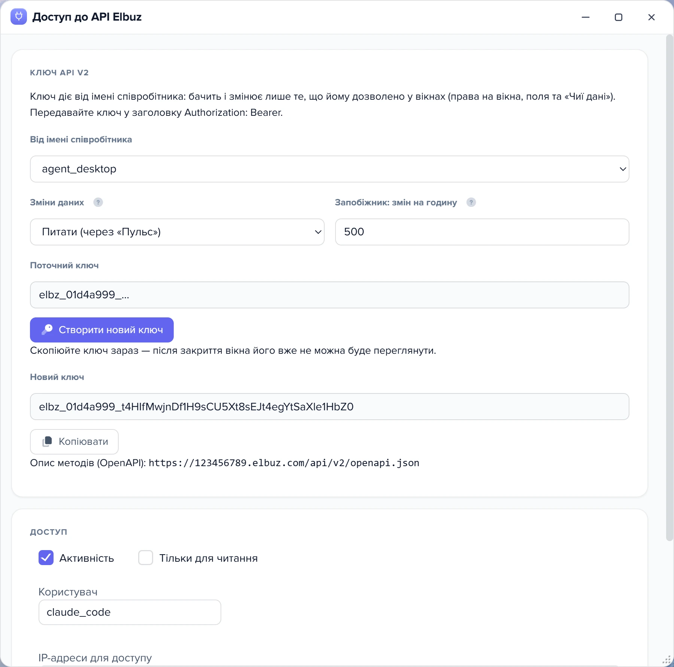Click the Запобіжник field with value 500

(482, 232)
